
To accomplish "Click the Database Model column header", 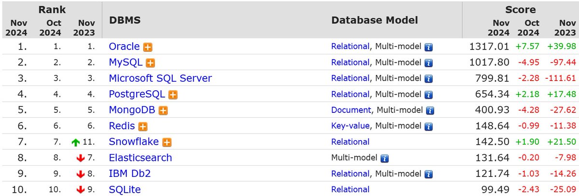I will click(374, 20).
